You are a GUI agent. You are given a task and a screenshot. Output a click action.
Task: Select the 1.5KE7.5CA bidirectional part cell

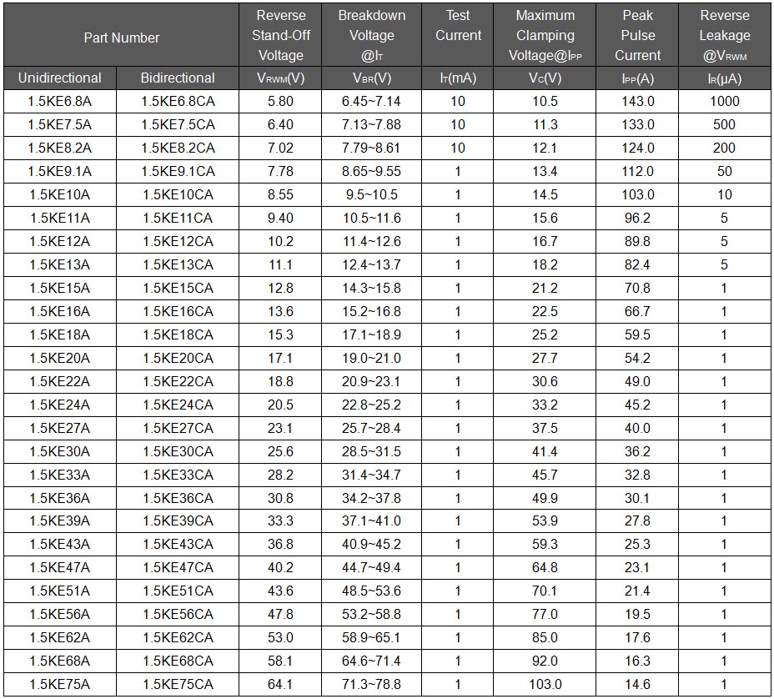(x=178, y=125)
